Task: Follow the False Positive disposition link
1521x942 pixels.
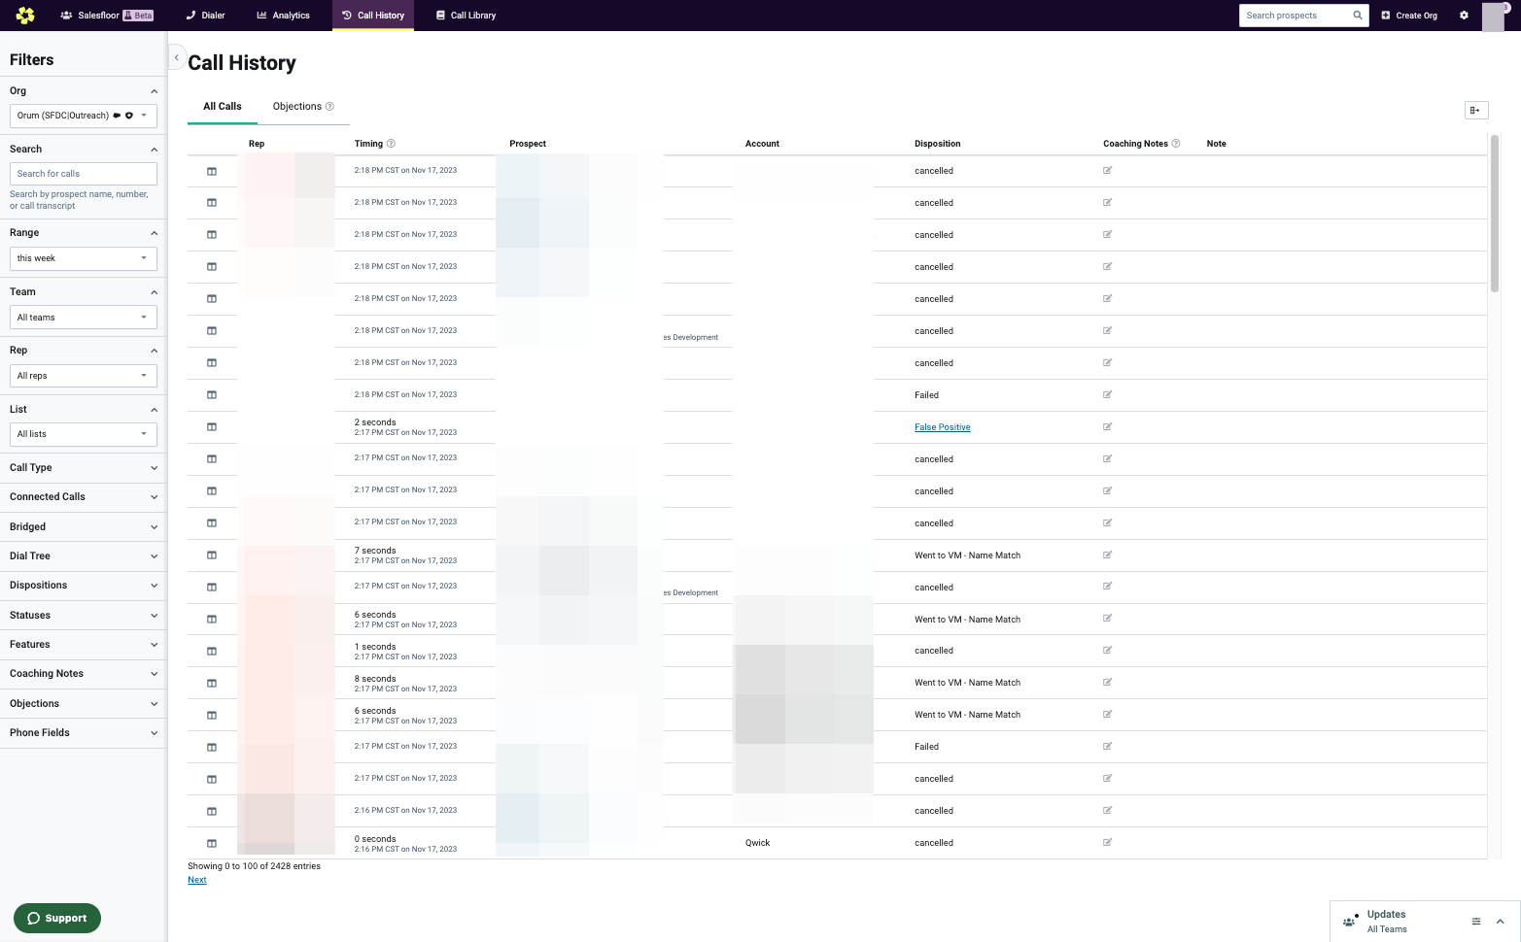Action: coord(943,427)
